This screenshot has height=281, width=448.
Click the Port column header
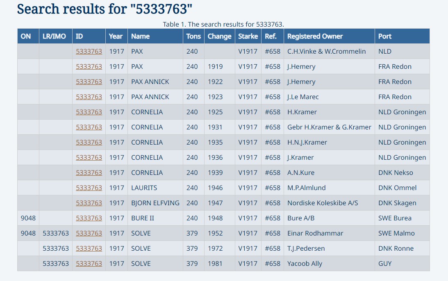(402, 36)
